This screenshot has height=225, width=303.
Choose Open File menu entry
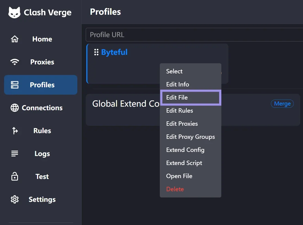tap(191, 176)
